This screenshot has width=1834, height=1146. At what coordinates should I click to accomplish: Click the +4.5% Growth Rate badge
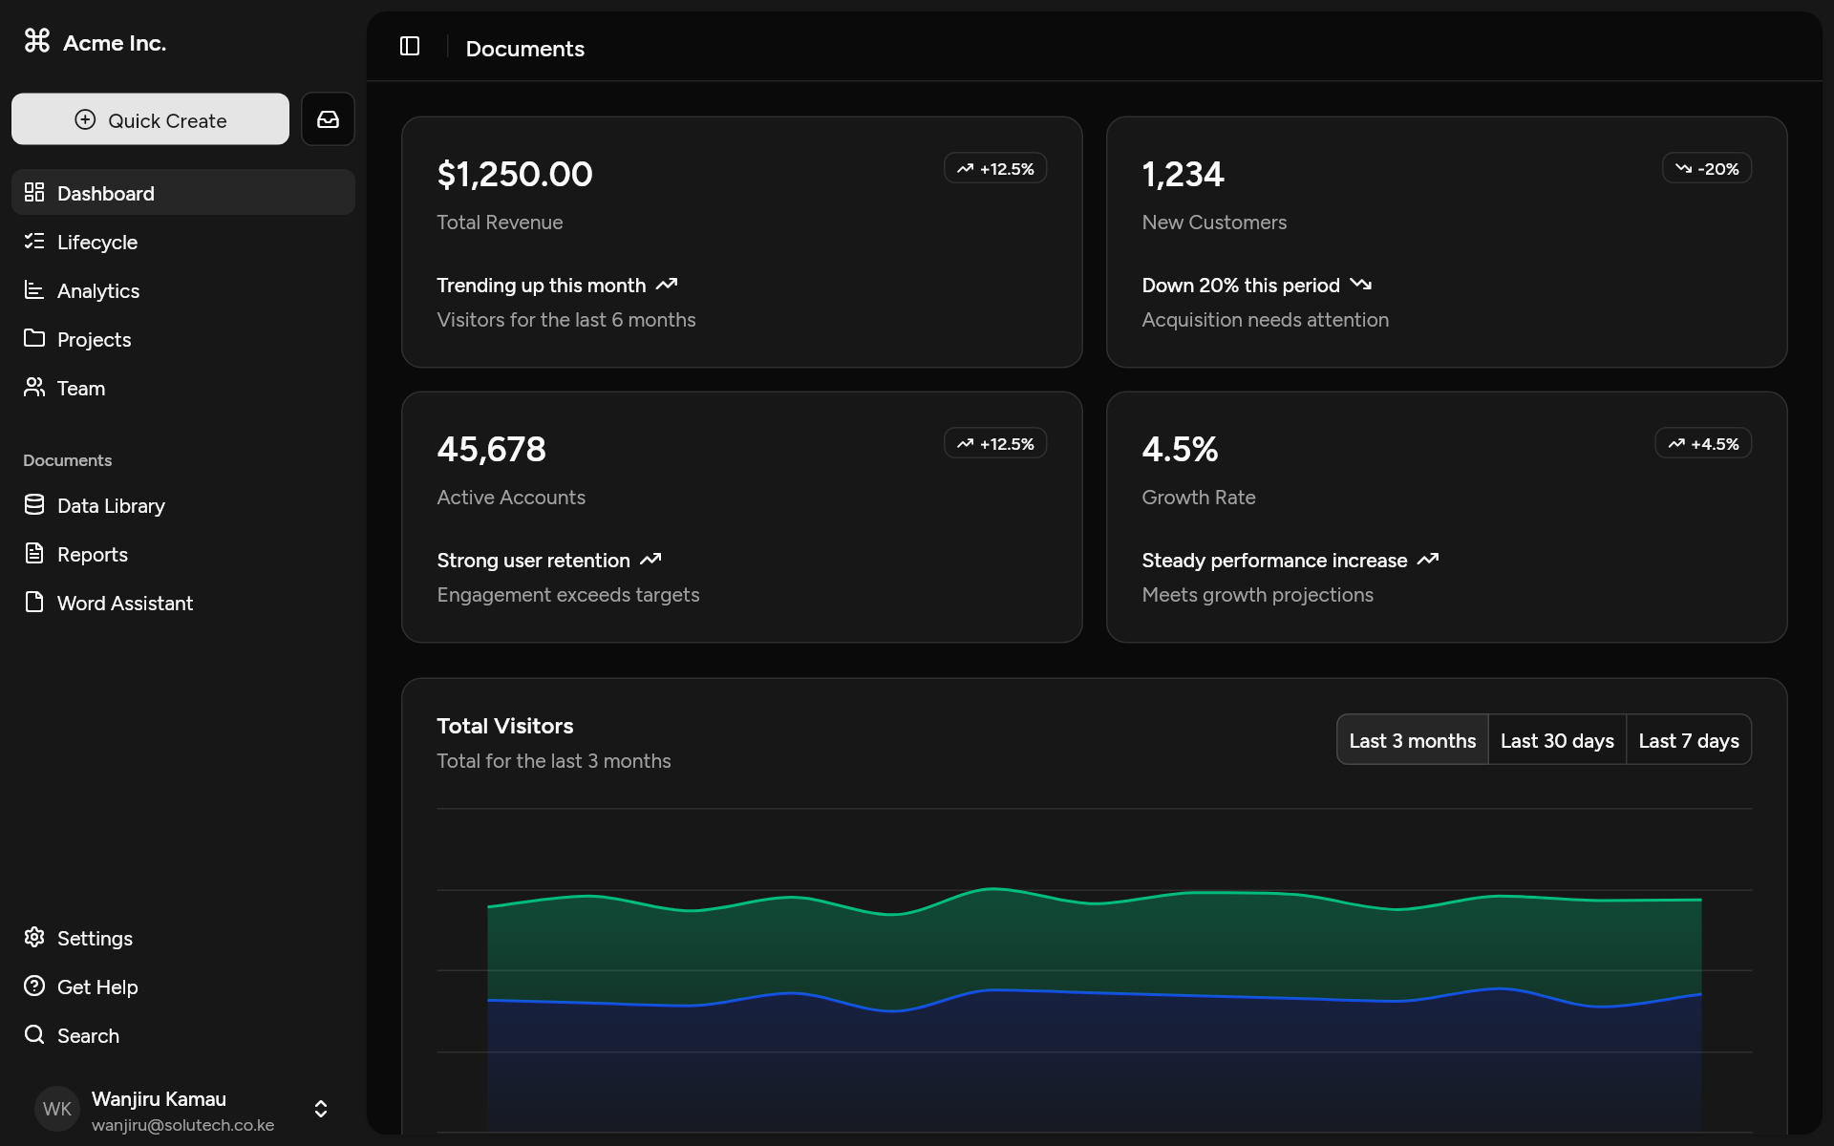coord(1702,443)
